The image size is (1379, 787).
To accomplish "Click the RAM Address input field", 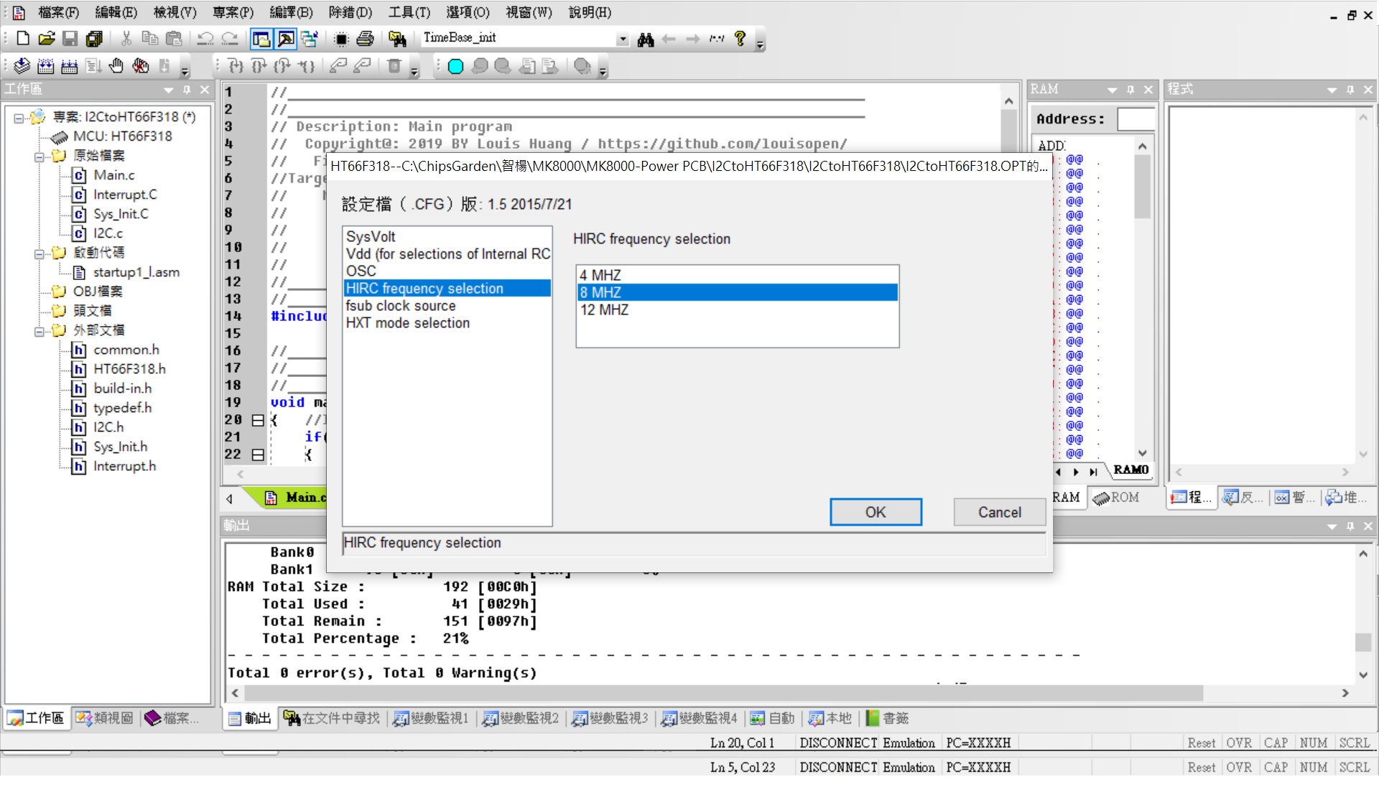I will (1136, 119).
